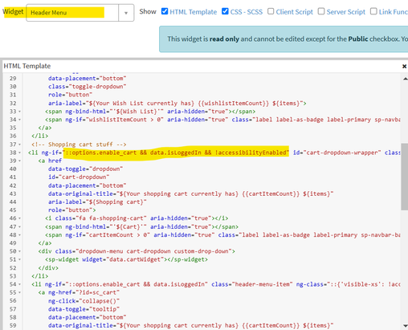Click the editor scroll up arrow
408x330 pixels.
(405, 79)
